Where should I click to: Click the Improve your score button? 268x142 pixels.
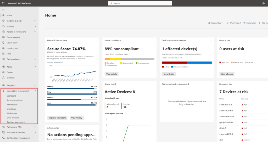(57, 118)
